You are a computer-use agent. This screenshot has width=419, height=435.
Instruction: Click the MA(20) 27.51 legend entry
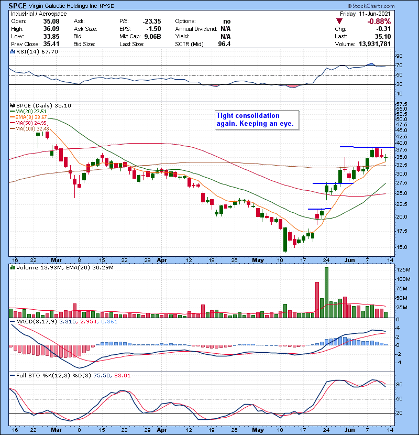tap(29, 112)
